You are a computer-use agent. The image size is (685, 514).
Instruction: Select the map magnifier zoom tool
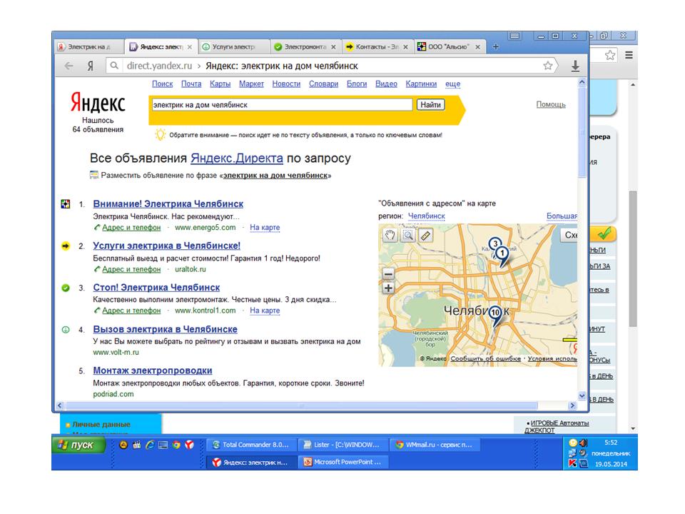407,236
